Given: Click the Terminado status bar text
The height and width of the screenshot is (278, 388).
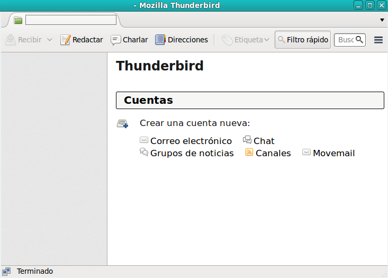Looking at the screenshot, I should (34, 271).
